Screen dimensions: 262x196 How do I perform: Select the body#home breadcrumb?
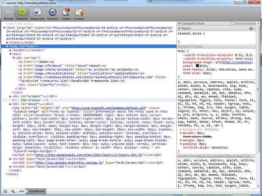(x=37, y=191)
